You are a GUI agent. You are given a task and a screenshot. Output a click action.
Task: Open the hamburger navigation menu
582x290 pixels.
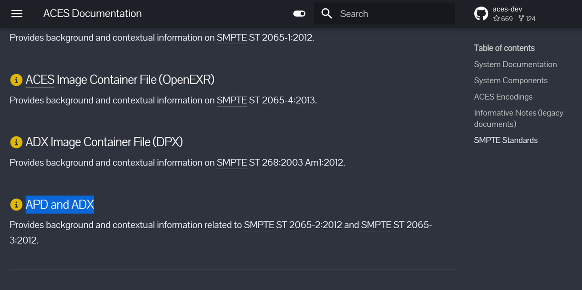click(x=17, y=14)
